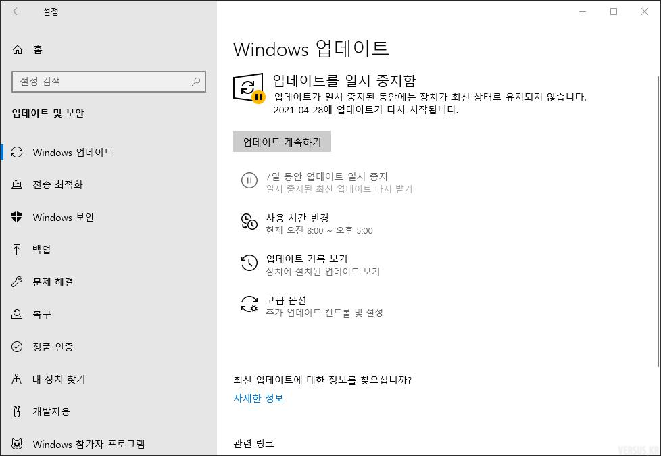
Task: Maximize the 설정 window
Action: (614, 11)
